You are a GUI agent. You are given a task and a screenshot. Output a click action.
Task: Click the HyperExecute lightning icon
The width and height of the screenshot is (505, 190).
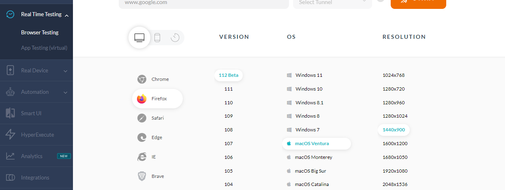[x=11, y=135]
